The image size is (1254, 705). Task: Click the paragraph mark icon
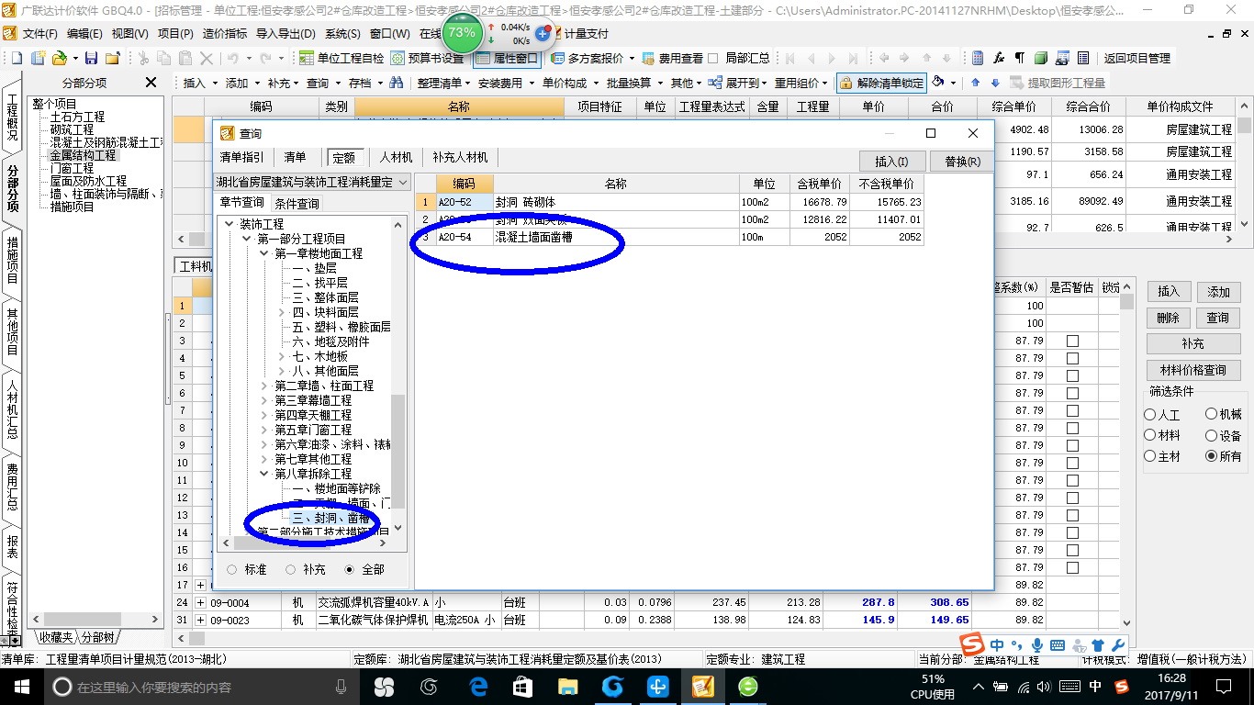(1020, 58)
